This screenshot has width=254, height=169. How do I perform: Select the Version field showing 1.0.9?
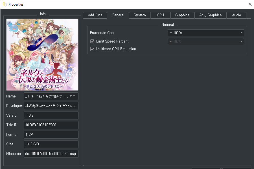pos(51,115)
